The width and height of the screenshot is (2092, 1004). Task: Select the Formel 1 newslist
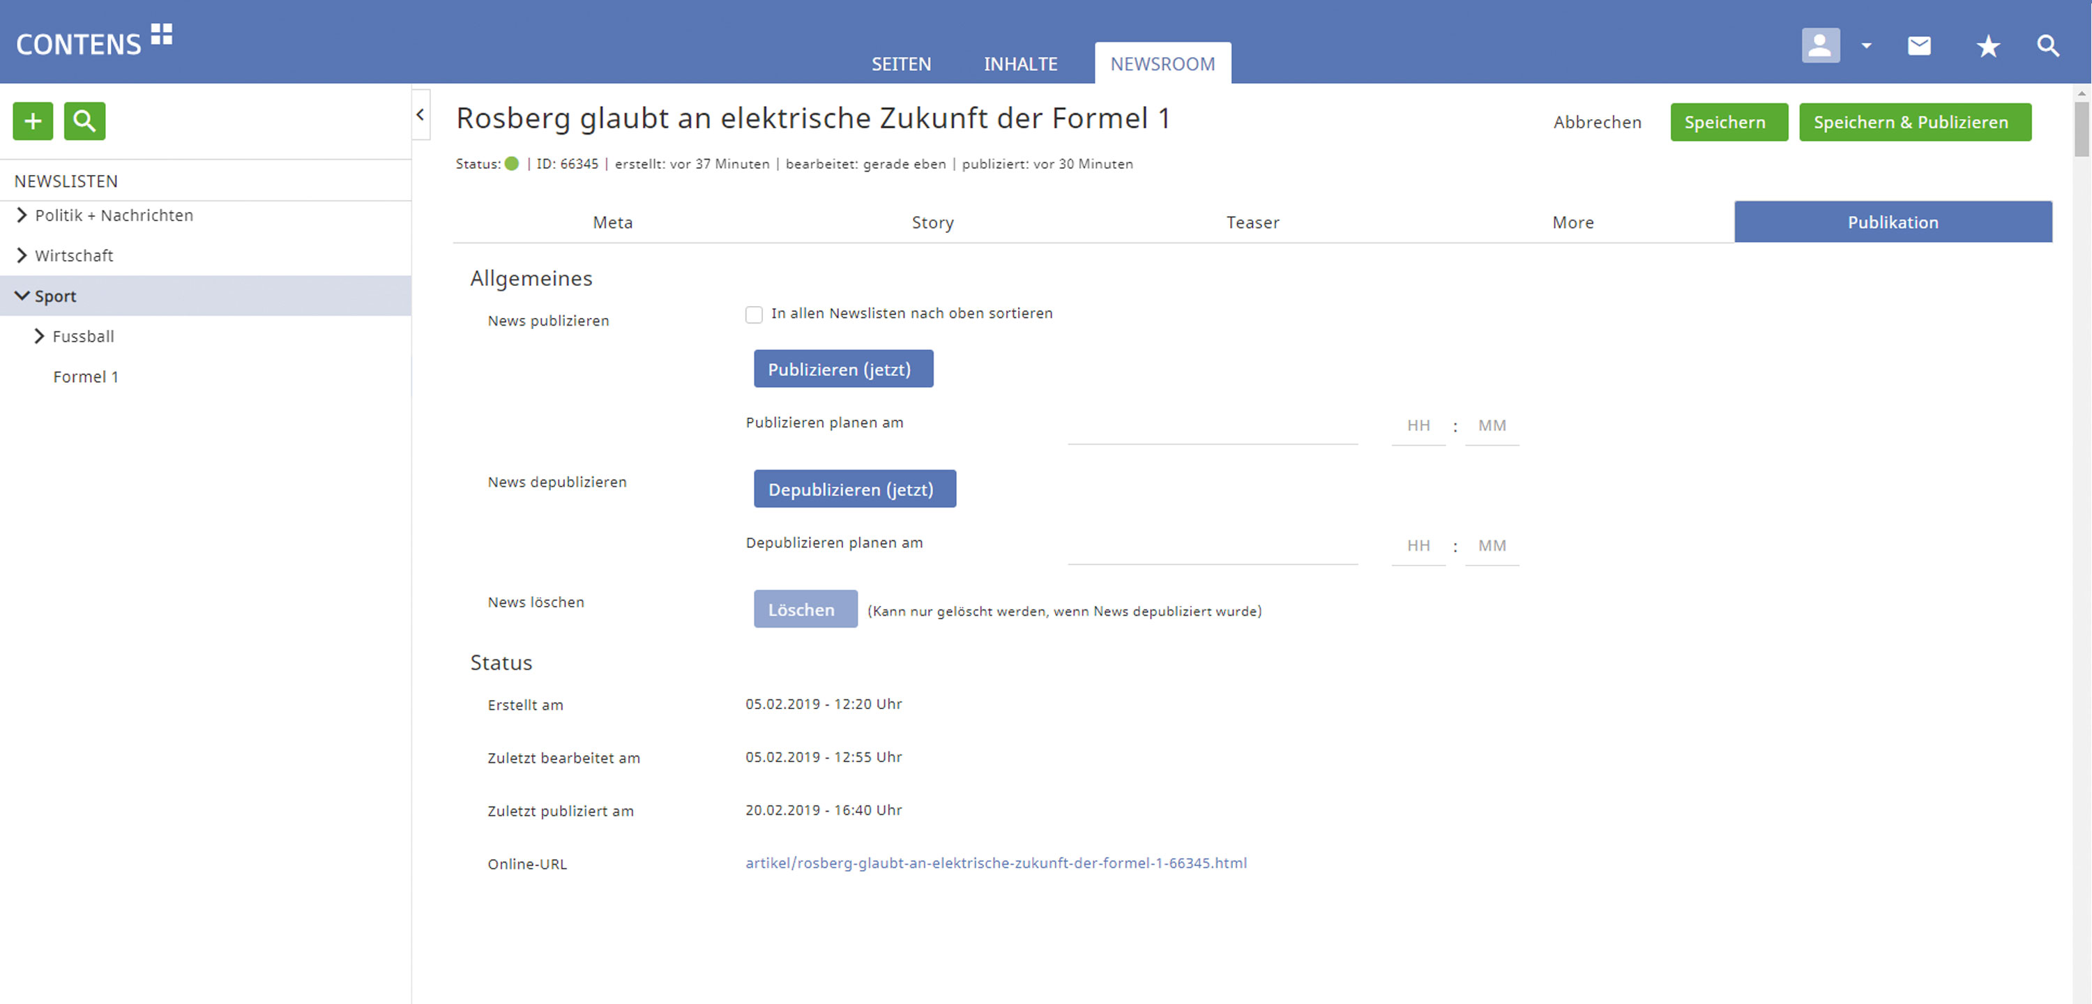85,377
